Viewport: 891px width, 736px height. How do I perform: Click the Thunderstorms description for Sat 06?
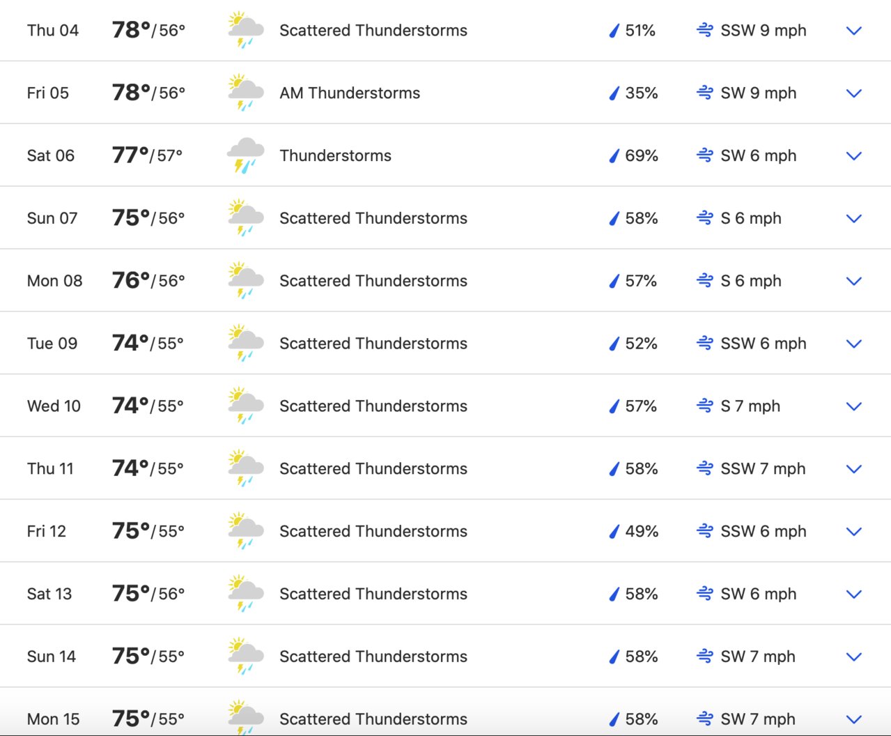[x=336, y=155]
